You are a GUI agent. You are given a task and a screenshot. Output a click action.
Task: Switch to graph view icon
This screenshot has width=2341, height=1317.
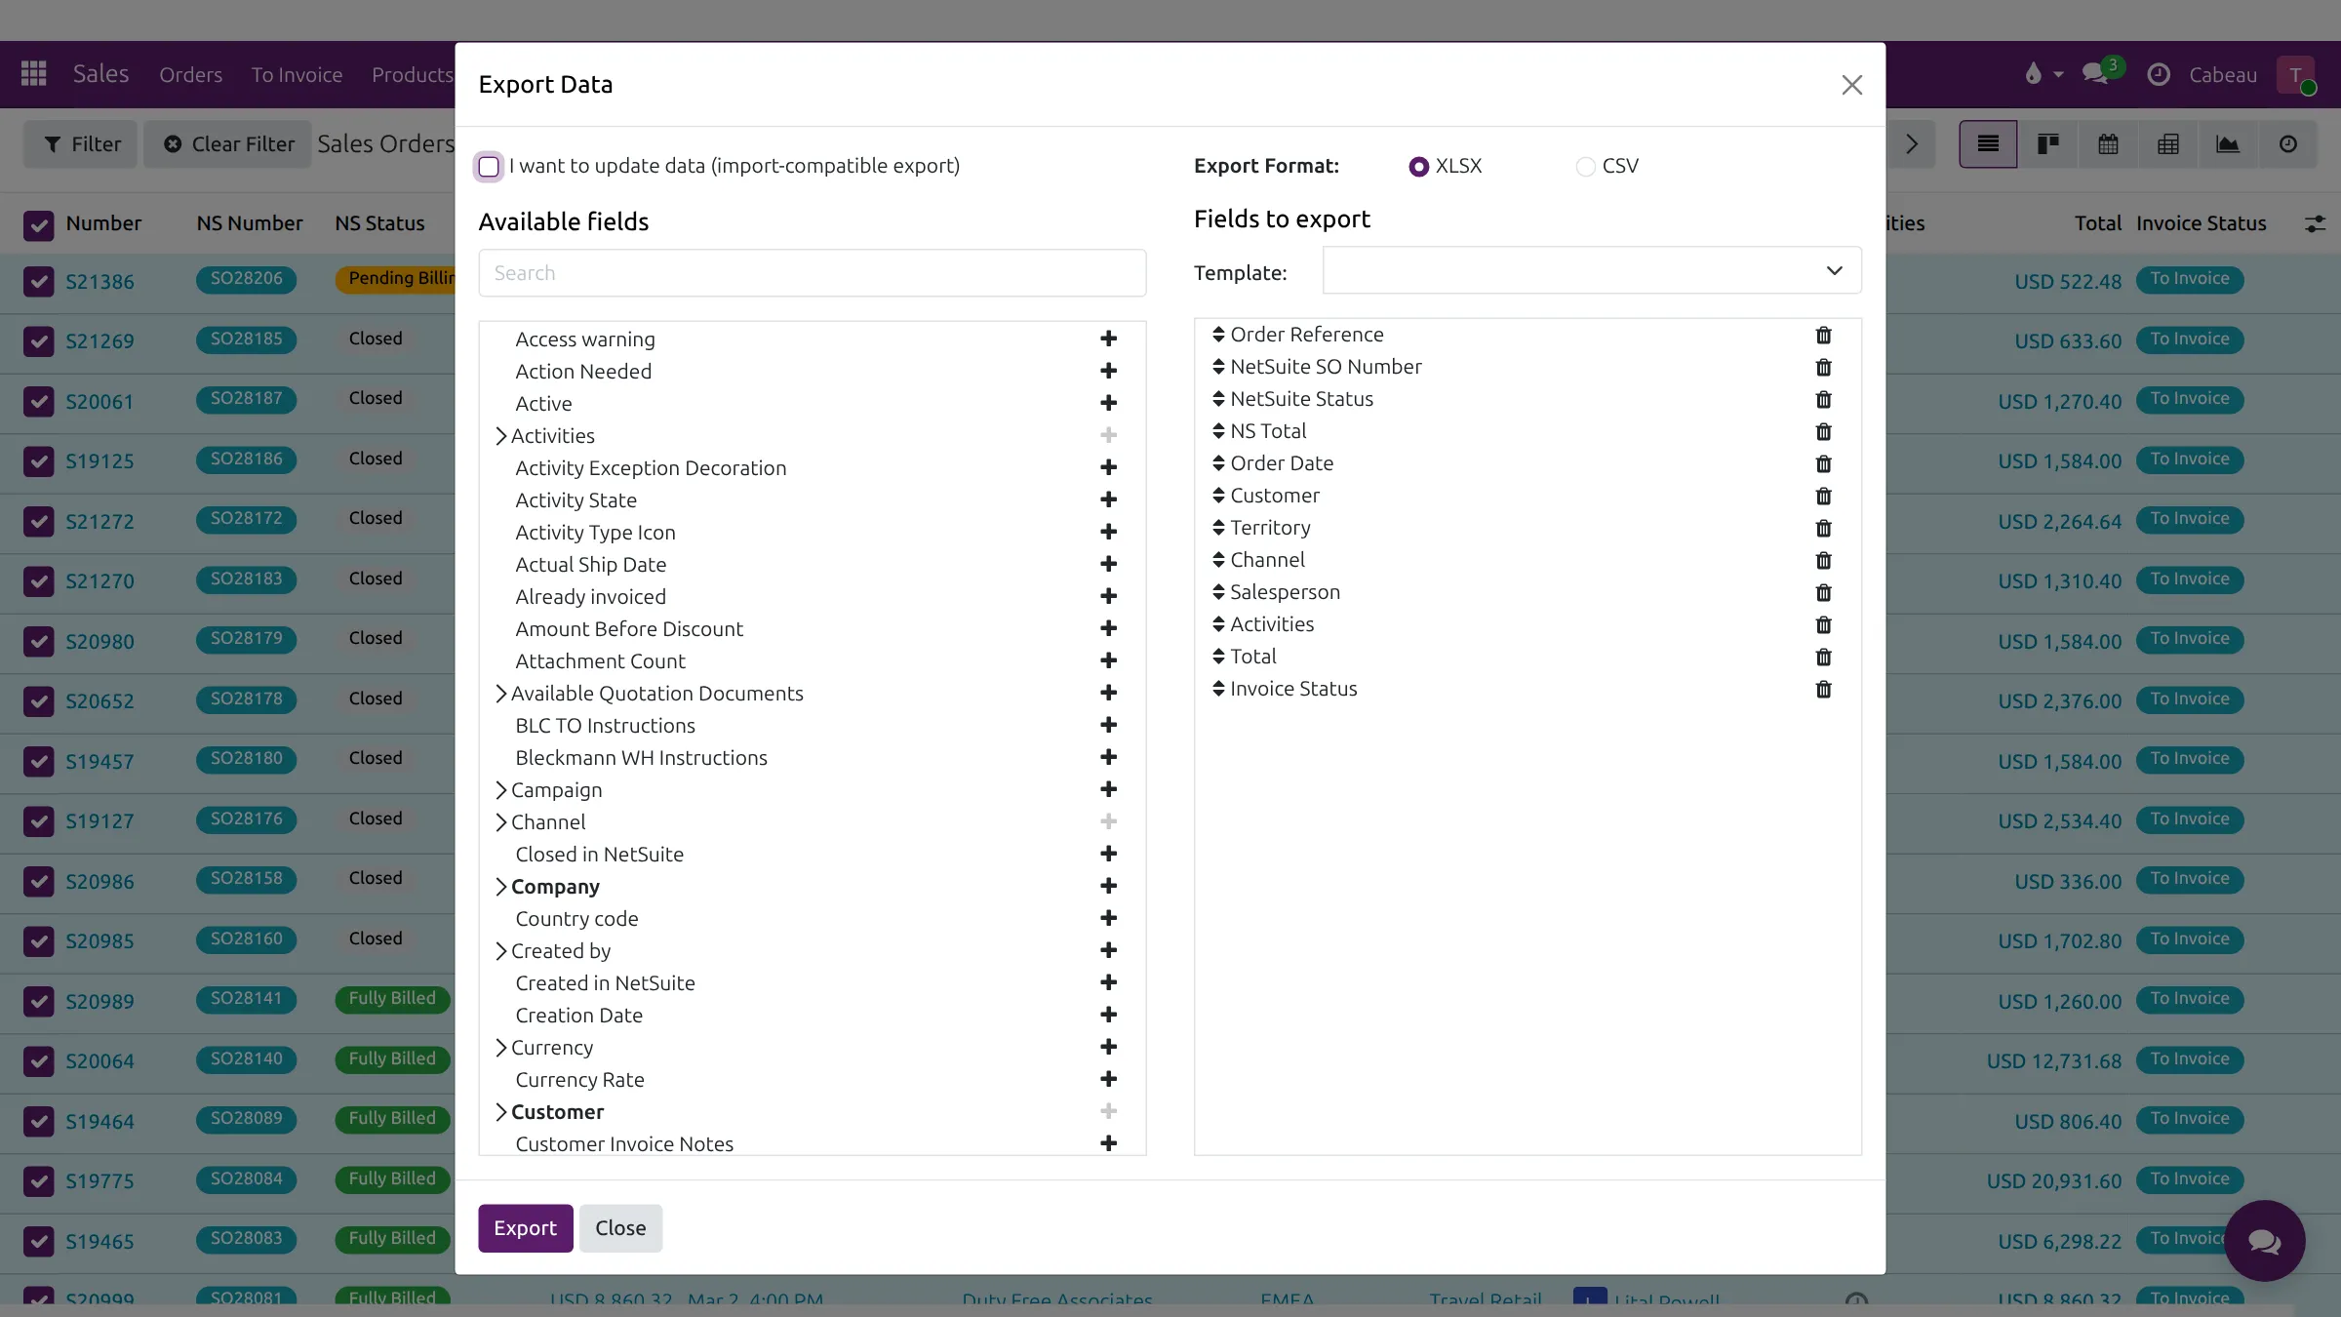click(2228, 144)
